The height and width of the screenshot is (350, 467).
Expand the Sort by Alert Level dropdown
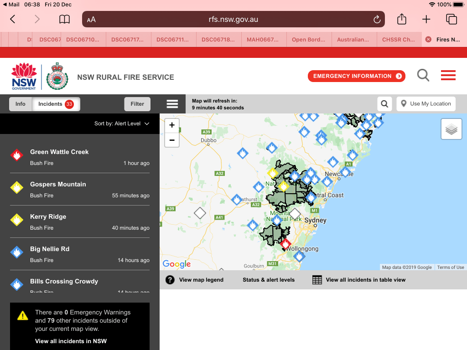(122, 124)
